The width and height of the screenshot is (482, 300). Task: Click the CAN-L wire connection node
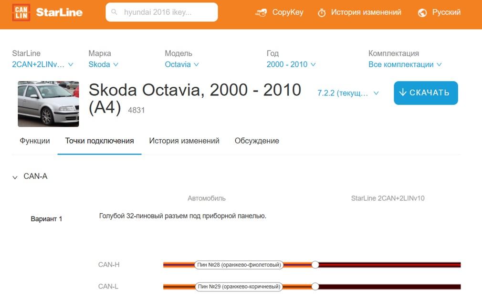pos(315,287)
